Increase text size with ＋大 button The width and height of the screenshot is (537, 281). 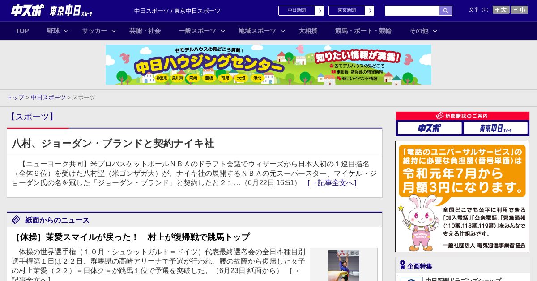501,10
